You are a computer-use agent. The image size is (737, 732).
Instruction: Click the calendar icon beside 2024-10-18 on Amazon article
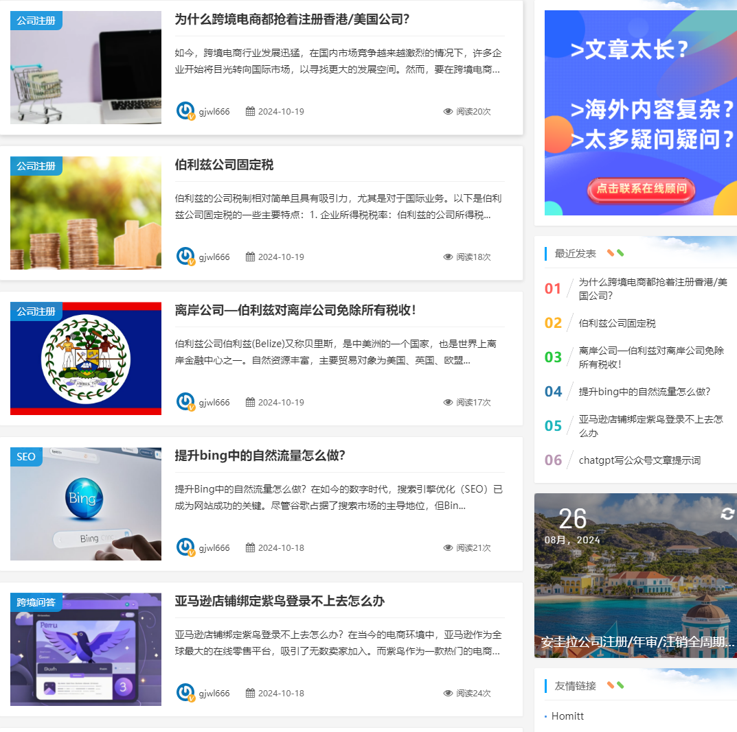click(x=250, y=693)
